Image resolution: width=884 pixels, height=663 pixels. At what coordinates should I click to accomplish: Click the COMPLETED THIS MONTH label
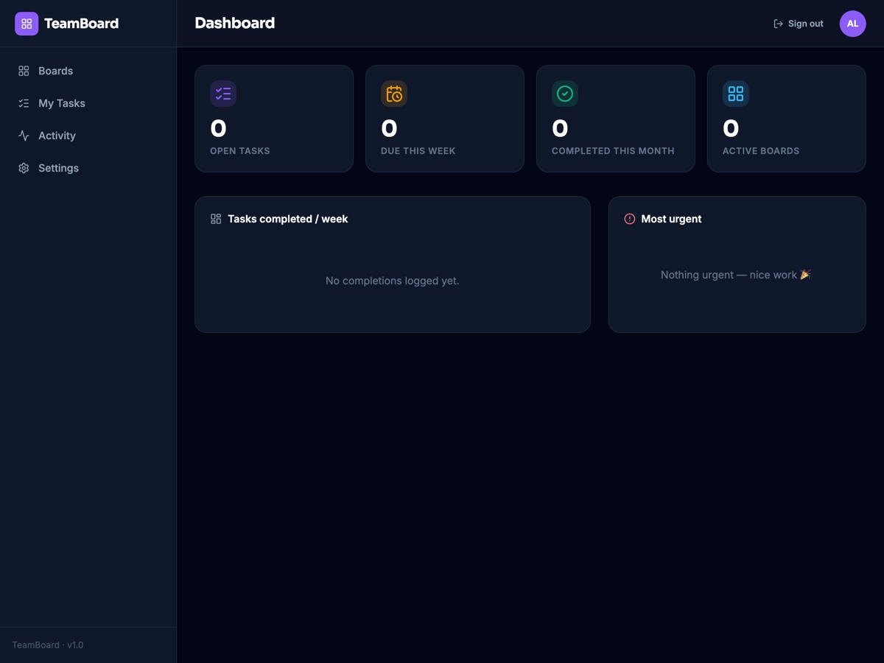(613, 151)
